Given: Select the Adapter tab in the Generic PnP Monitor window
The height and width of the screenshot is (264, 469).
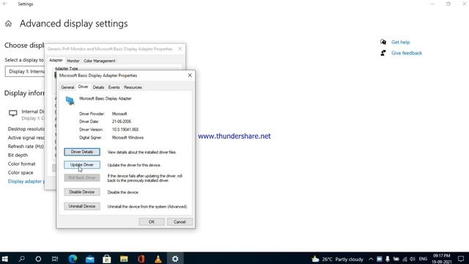Looking at the screenshot, I should tap(56, 60).
